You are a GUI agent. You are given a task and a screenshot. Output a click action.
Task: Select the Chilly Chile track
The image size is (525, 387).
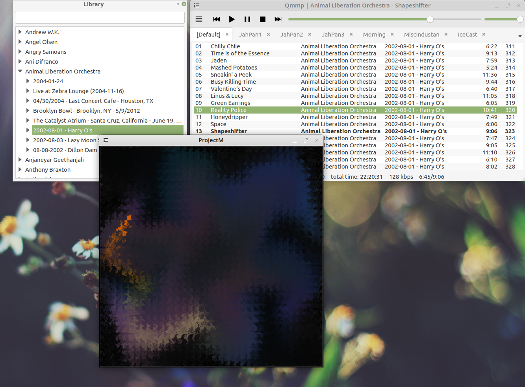[x=355, y=46]
